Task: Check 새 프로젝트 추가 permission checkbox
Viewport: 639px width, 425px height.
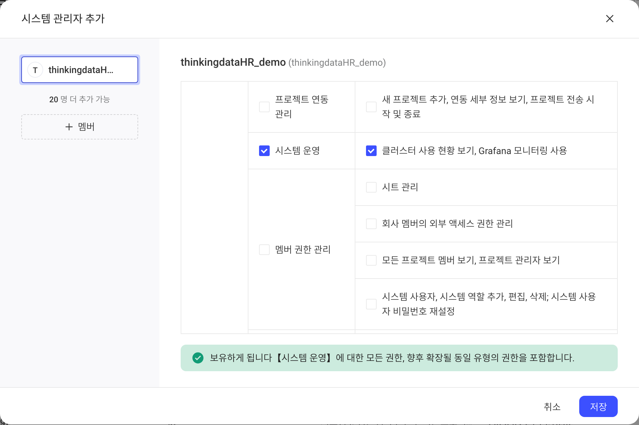Action: click(371, 107)
